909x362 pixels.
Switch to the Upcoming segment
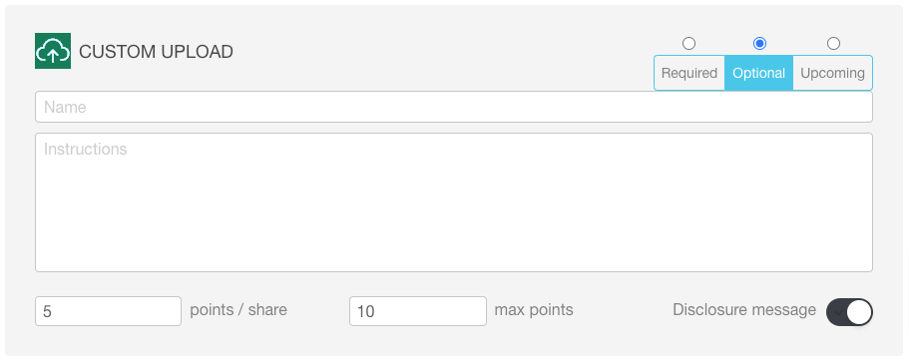coord(832,73)
